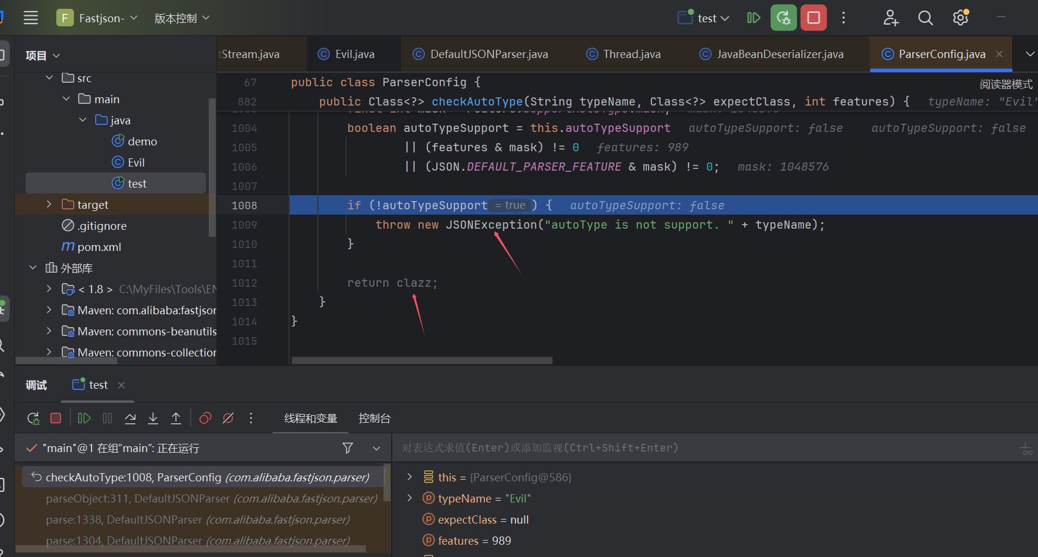Select features = 989 variable row
This screenshot has width=1038, height=557.
pos(474,541)
